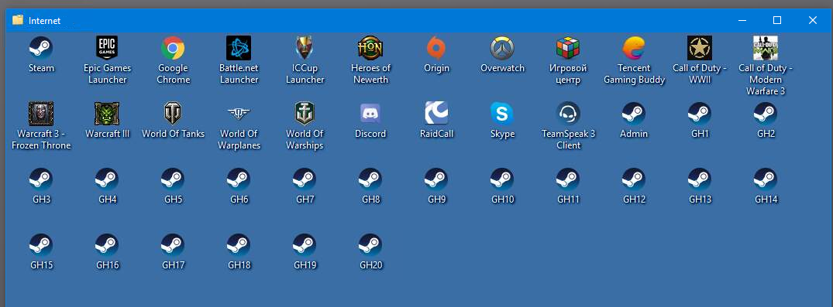Image resolution: width=833 pixels, height=307 pixels.
Task: Close the Internet window
Action: click(812, 20)
